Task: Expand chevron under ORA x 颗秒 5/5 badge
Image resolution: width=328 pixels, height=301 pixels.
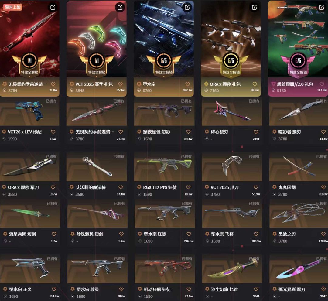Action: (x=231, y=77)
